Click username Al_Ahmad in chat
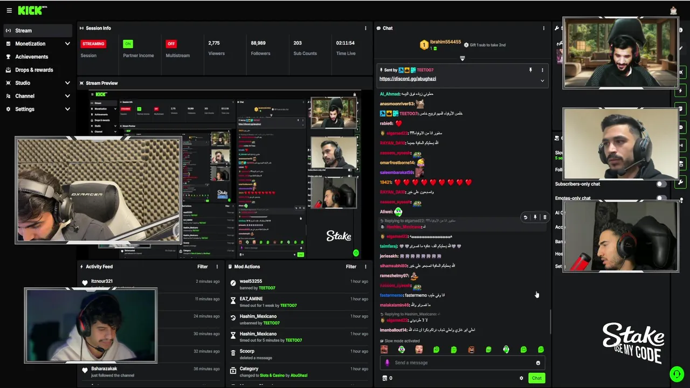 pos(389,94)
